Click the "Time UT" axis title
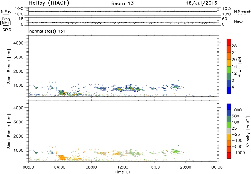Viewport: 251px width, 174px height. (x=123, y=172)
